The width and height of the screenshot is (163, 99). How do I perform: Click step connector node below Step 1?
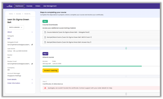(x=126, y=48)
